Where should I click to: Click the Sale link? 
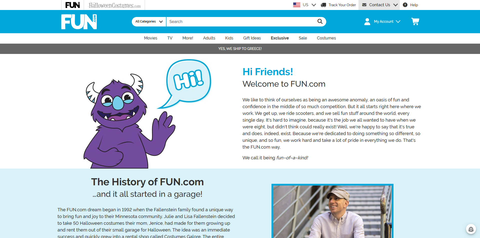pyautogui.click(x=303, y=38)
